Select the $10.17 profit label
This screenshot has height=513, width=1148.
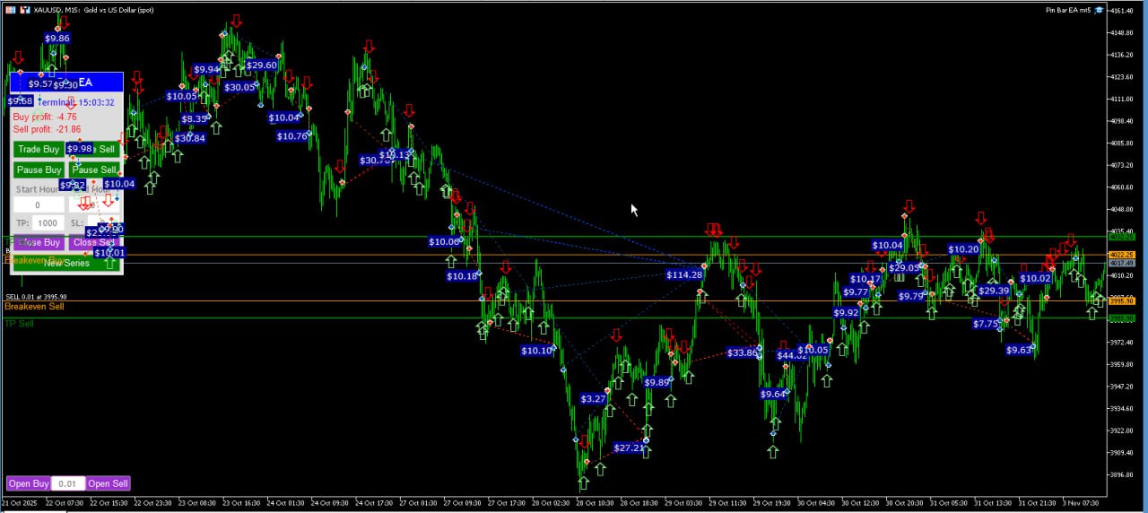865,279
